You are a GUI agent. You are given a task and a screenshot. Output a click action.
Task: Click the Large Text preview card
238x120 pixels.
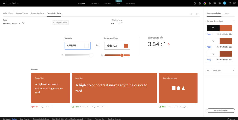click(114, 88)
